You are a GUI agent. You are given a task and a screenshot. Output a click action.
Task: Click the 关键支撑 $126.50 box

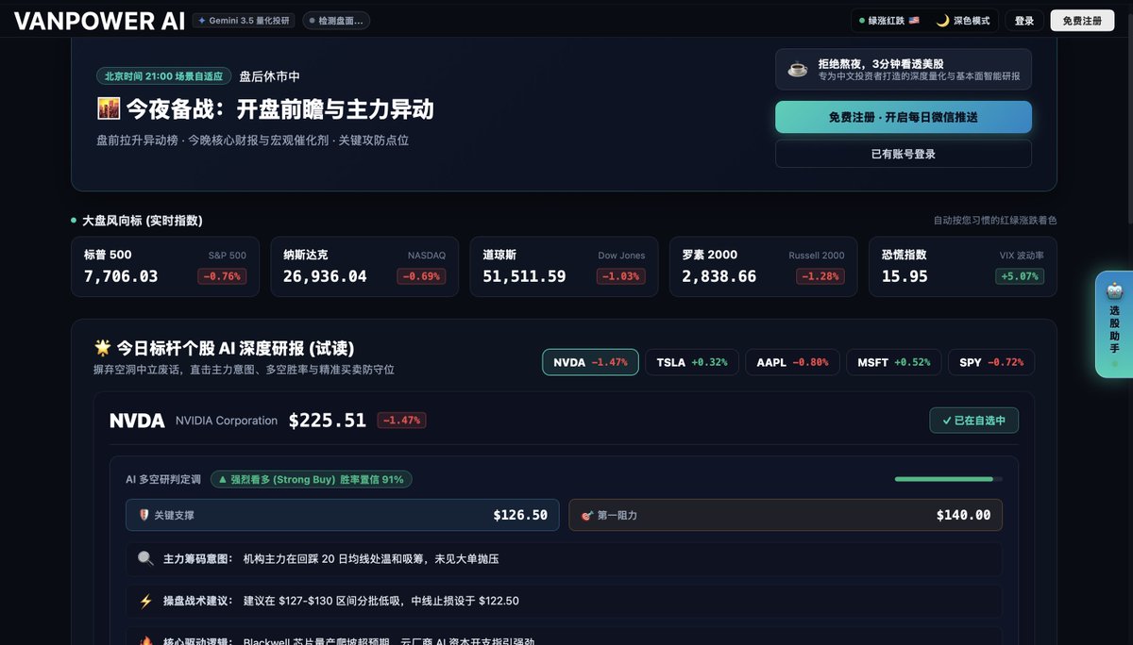coord(343,515)
